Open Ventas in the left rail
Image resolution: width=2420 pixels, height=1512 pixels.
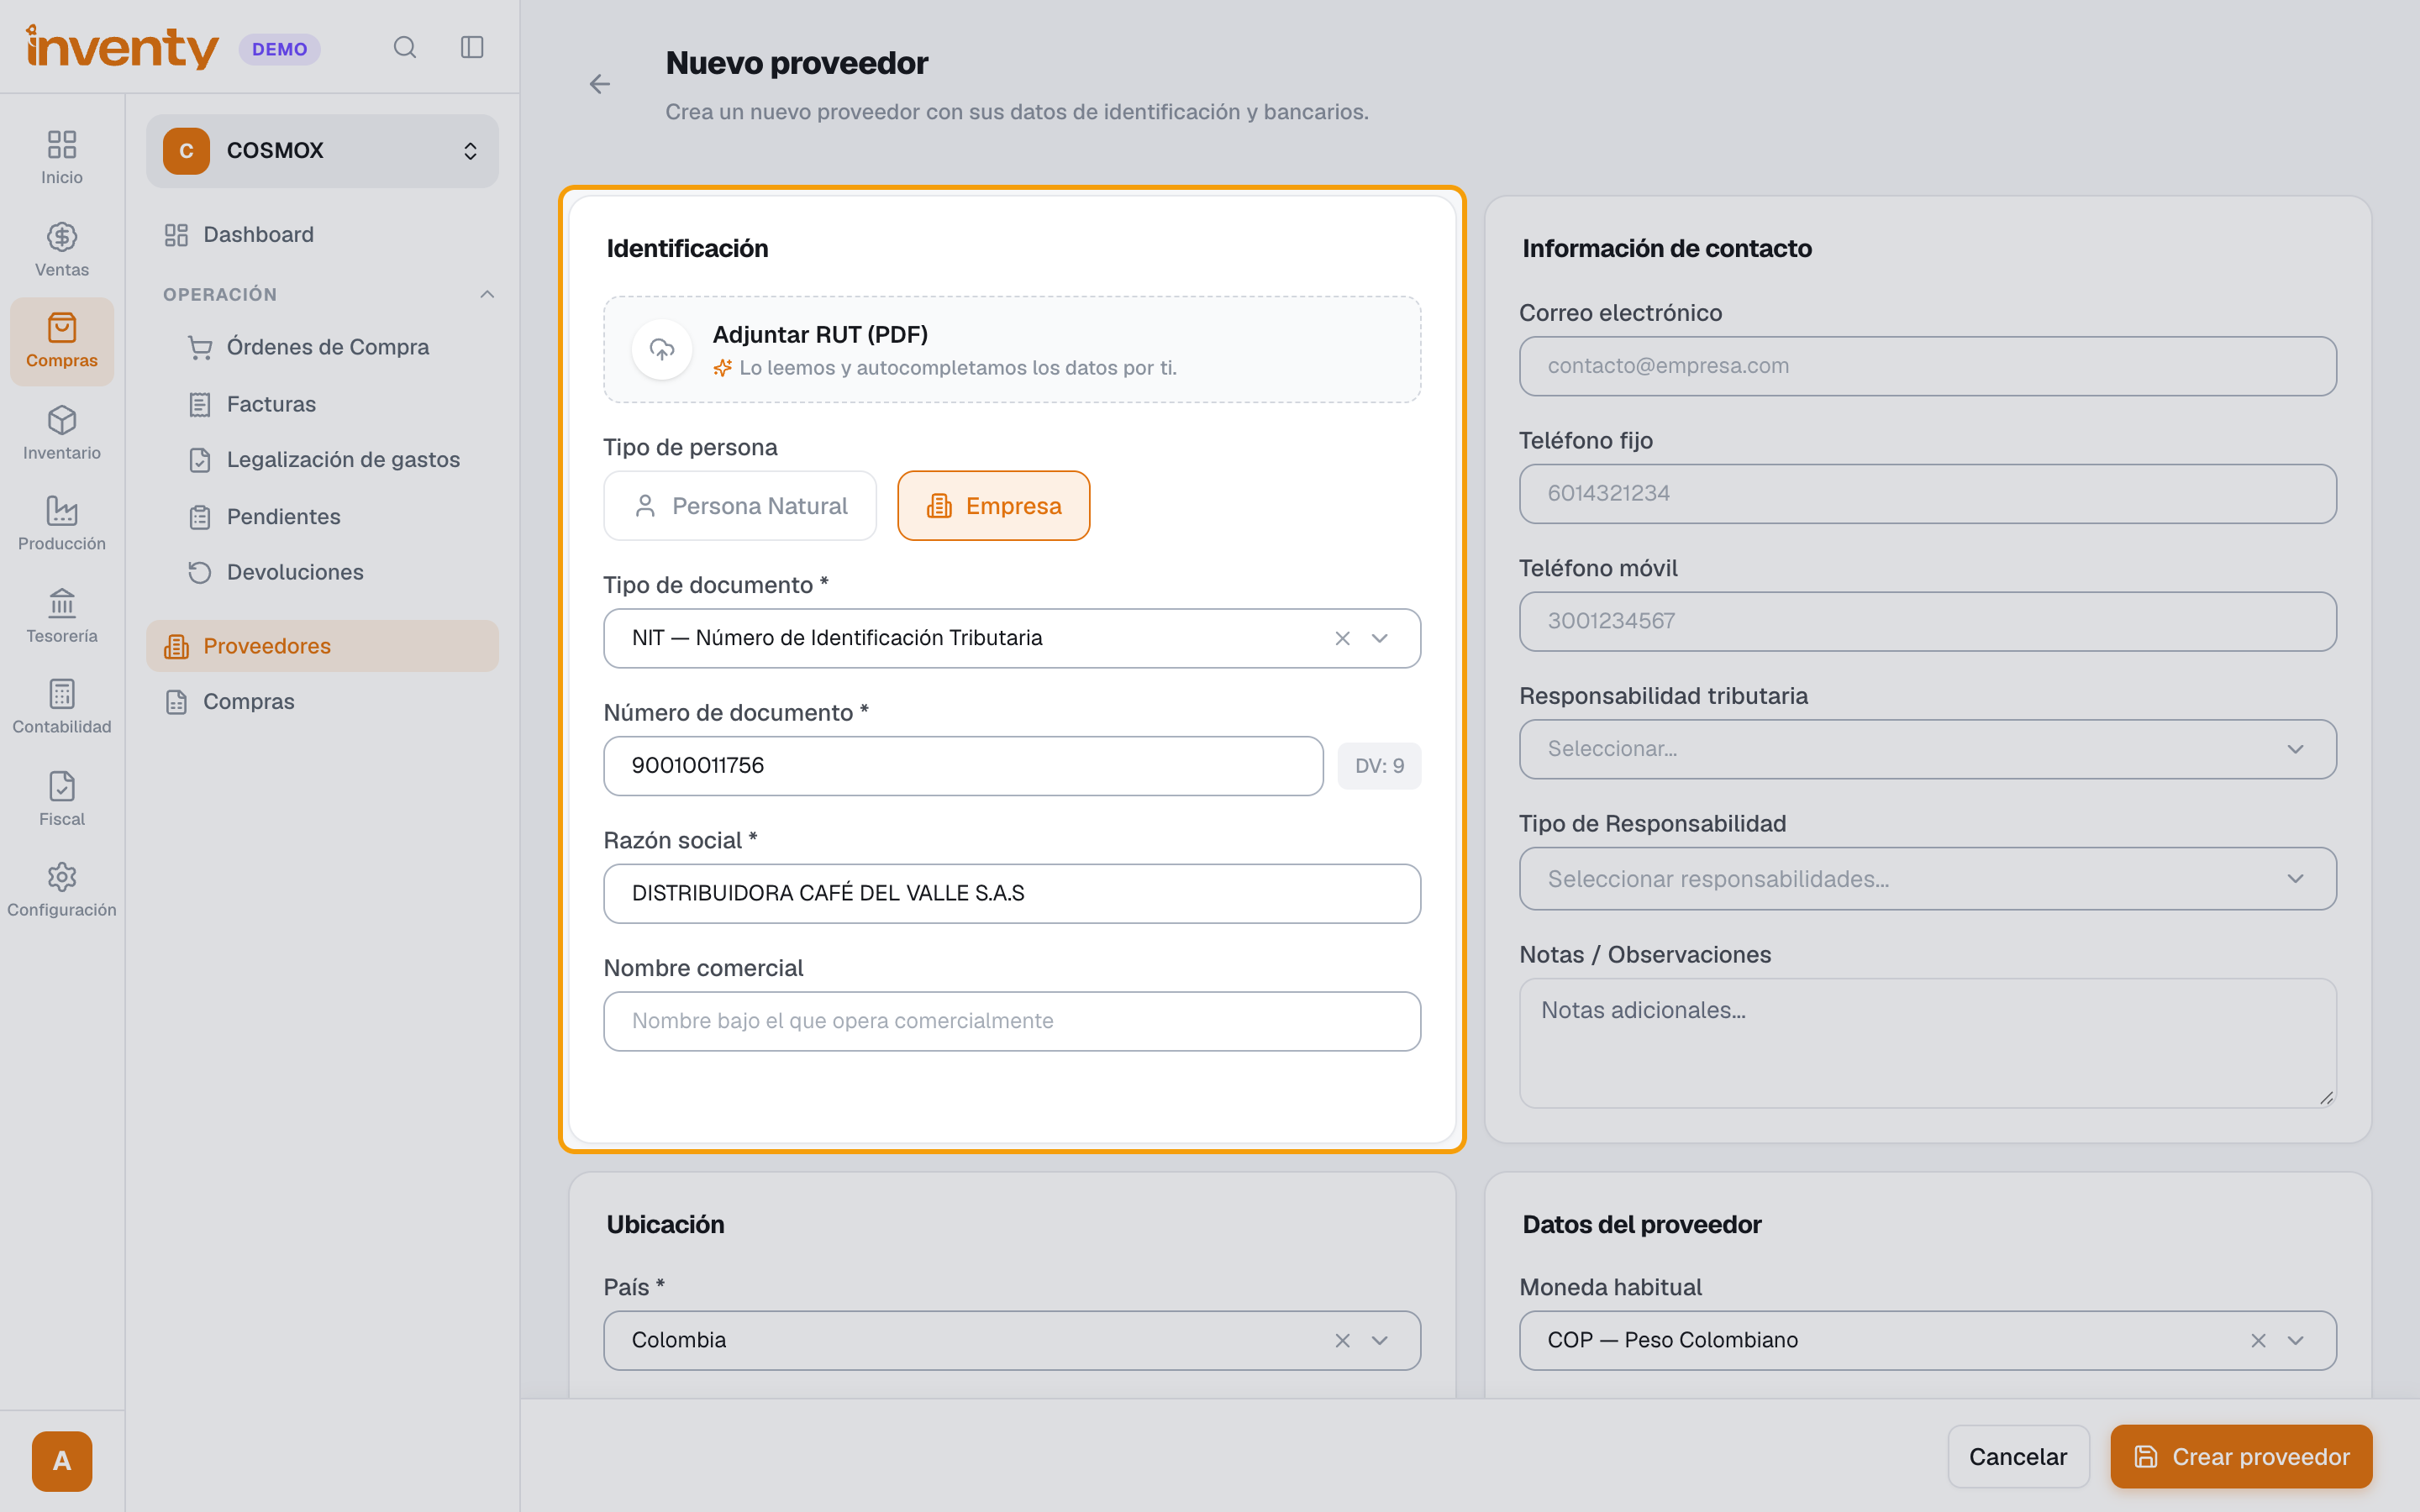tap(62, 249)
